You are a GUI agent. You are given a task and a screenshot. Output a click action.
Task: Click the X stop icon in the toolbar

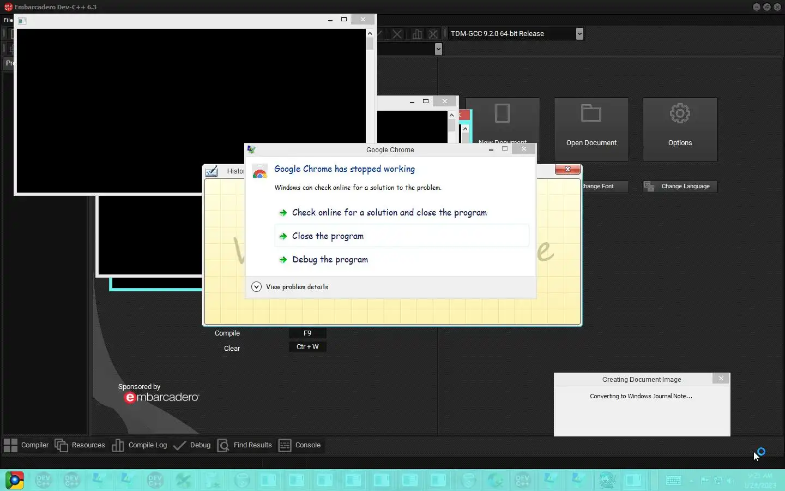pyautogui.click(x=397, y=34)
